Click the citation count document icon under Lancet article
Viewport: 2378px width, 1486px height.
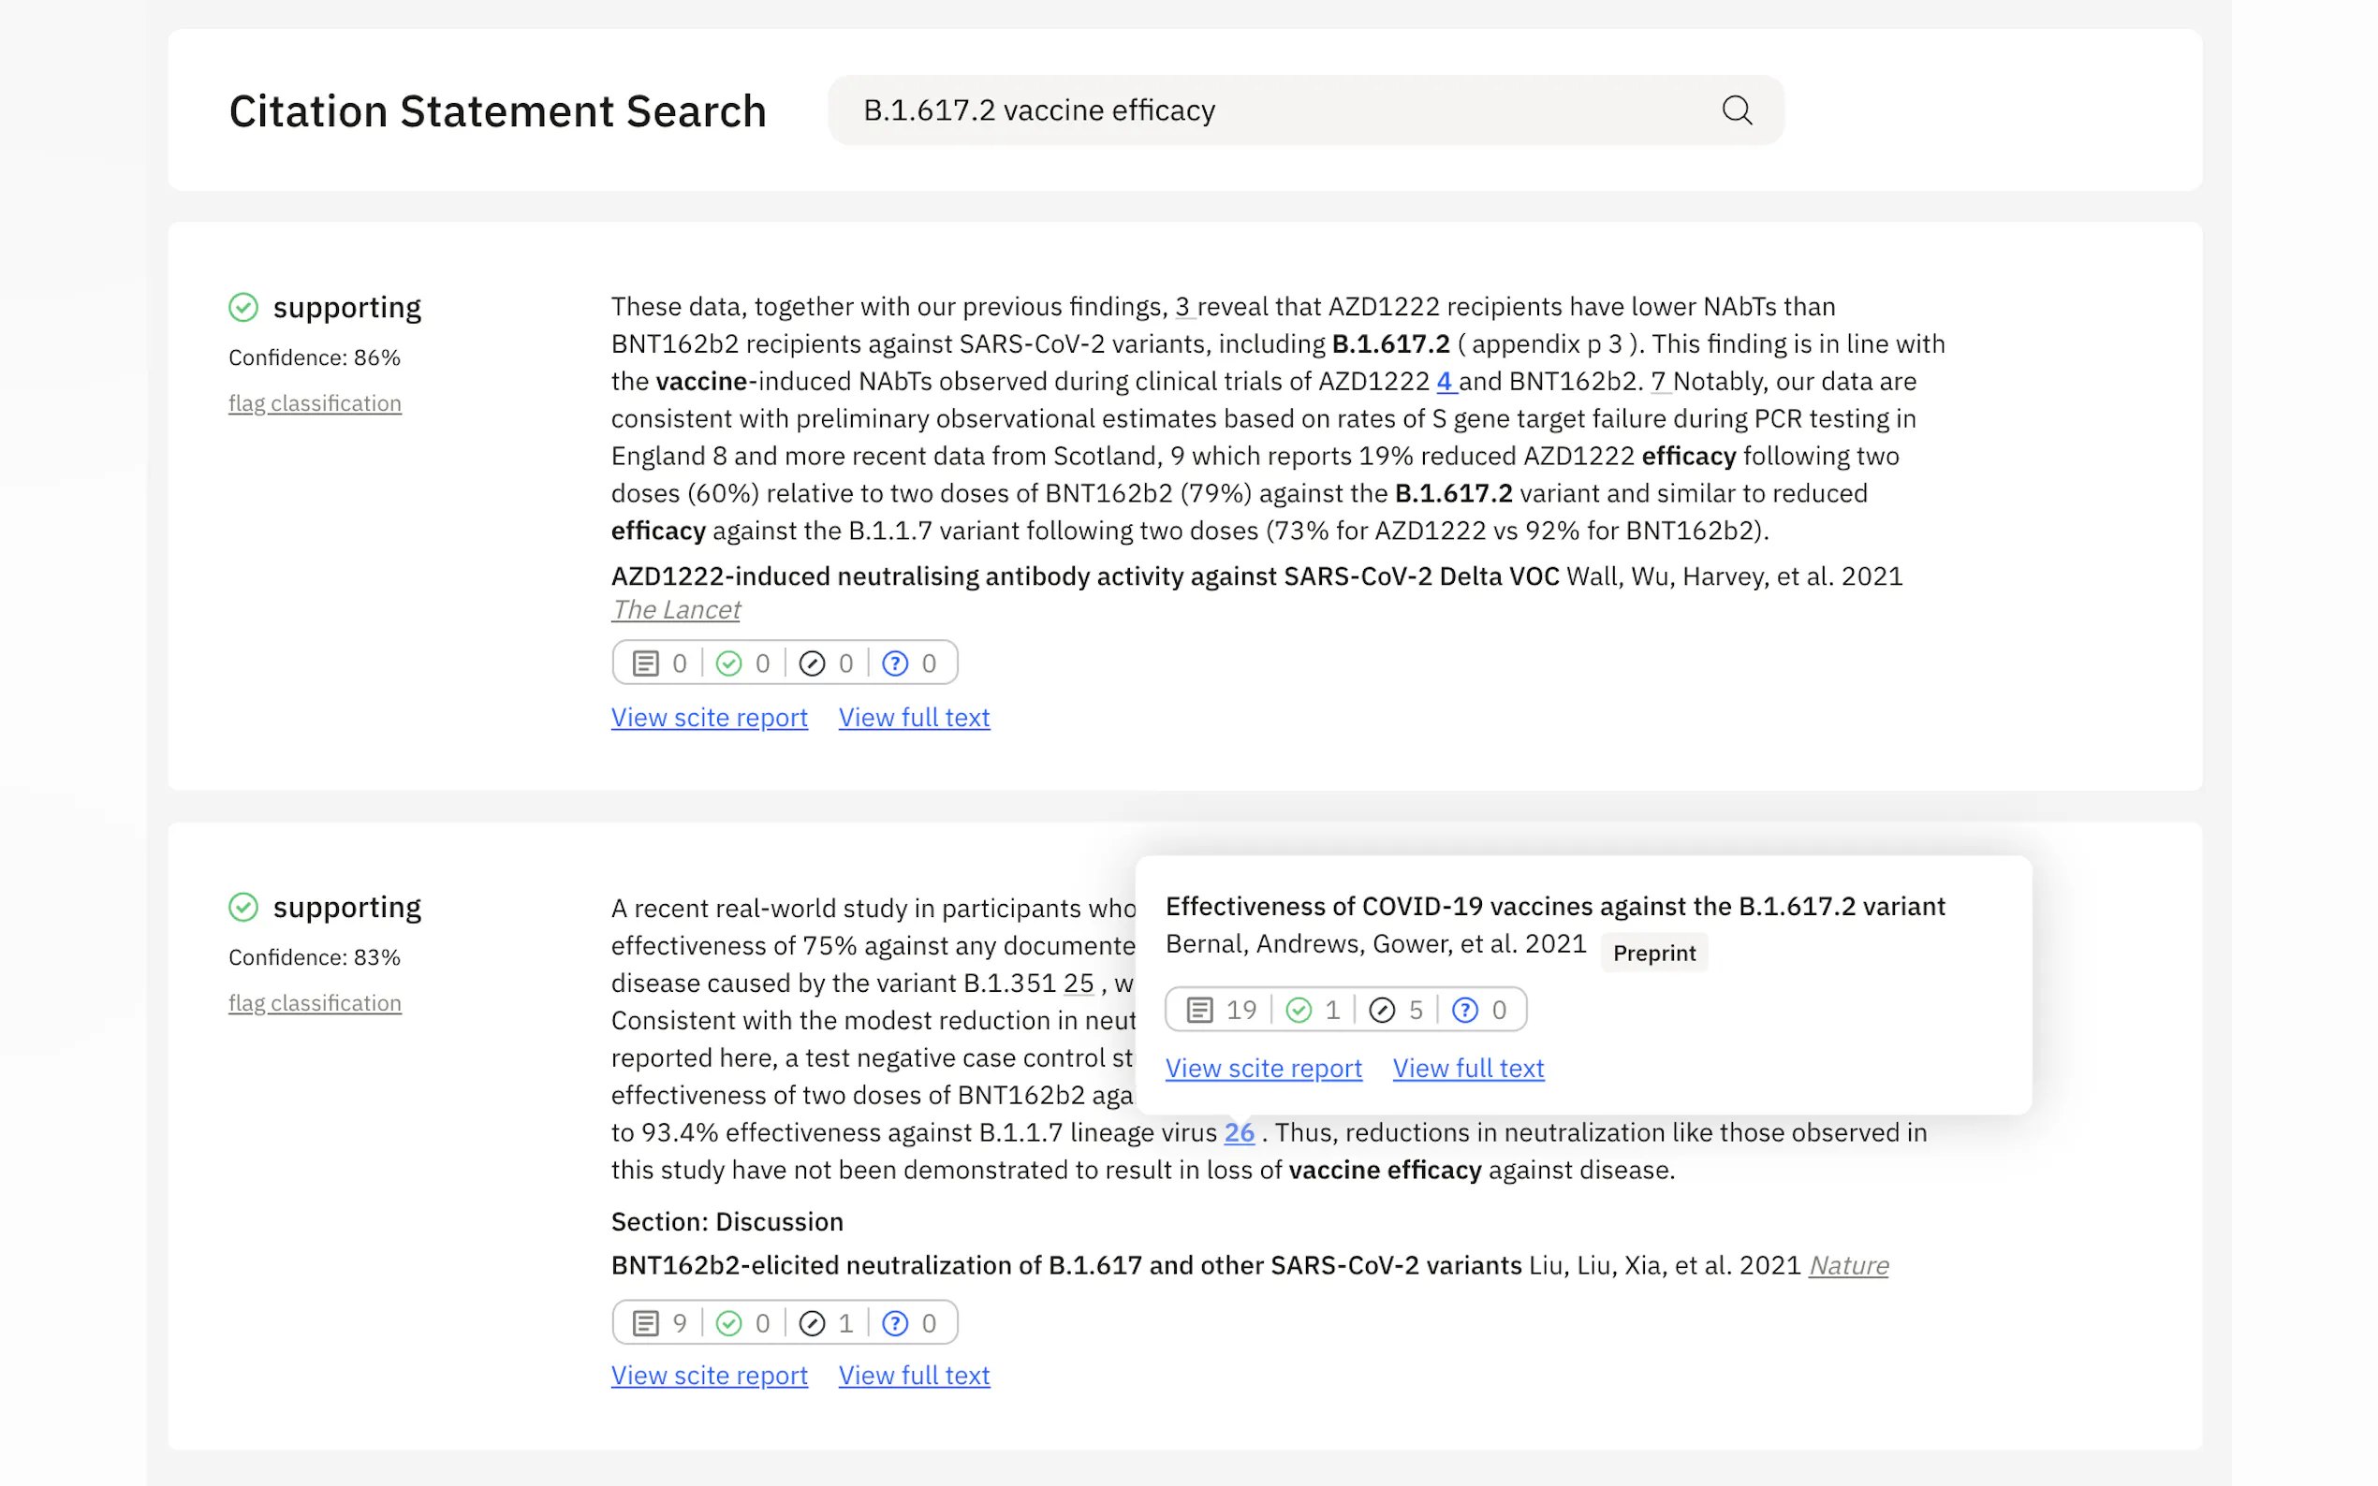645,663
